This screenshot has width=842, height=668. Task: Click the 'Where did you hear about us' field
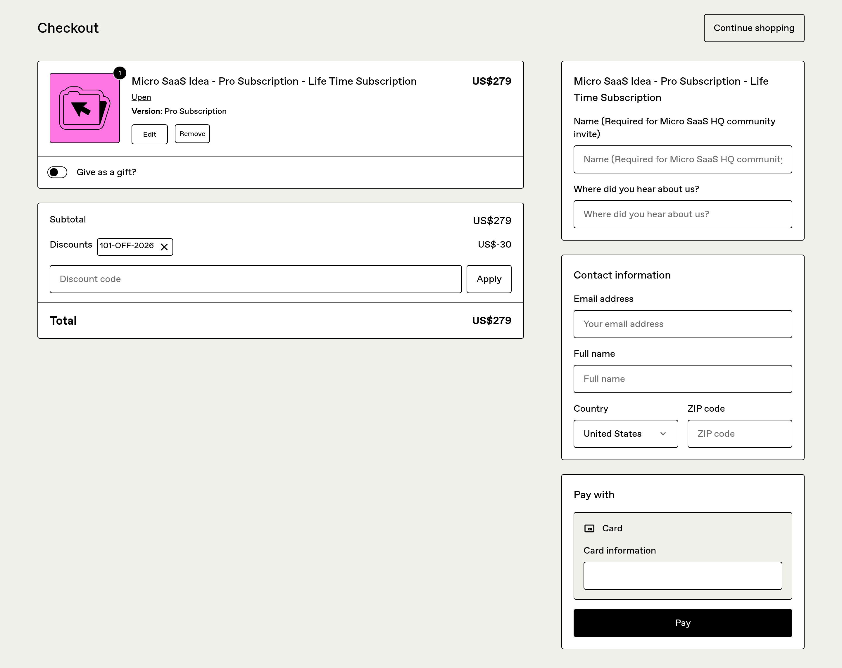682,215
